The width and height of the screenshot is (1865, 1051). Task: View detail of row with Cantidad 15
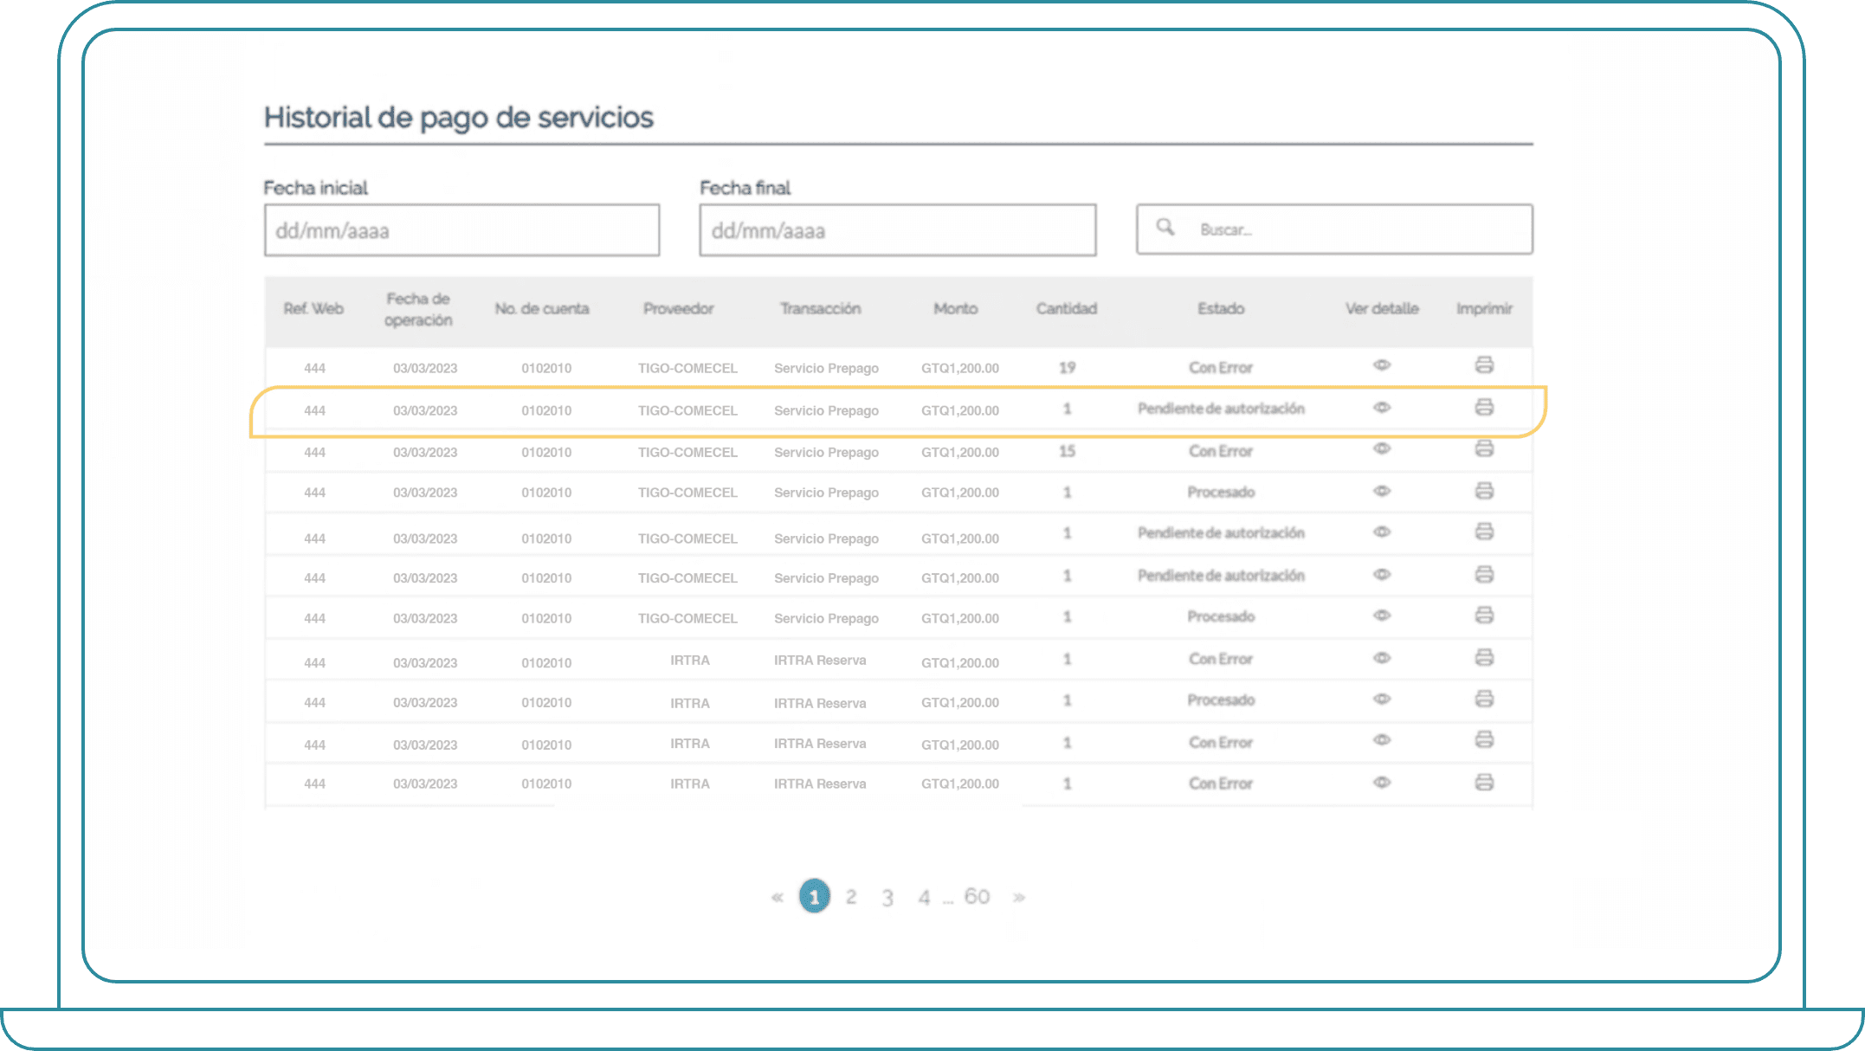(1382, 449)
